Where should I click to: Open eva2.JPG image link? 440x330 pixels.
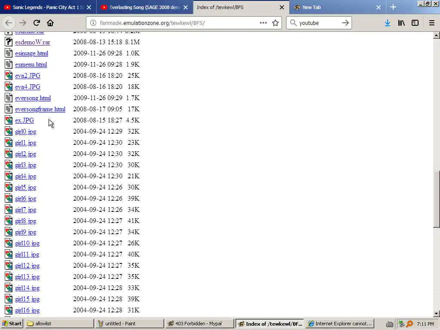(27, 76)
